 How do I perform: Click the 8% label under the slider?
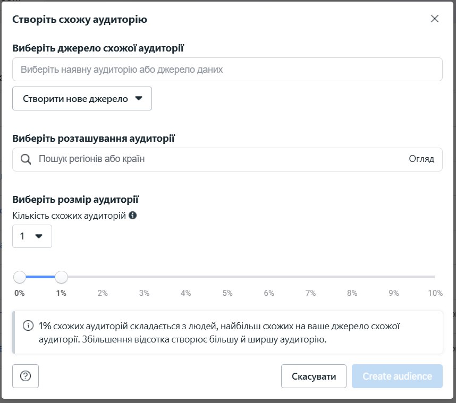352,293
